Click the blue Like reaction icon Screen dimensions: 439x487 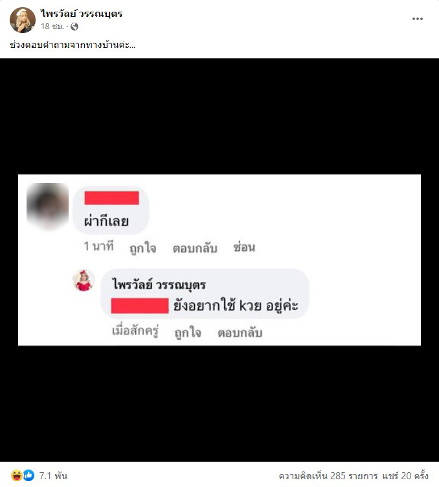tap(28, 475)
